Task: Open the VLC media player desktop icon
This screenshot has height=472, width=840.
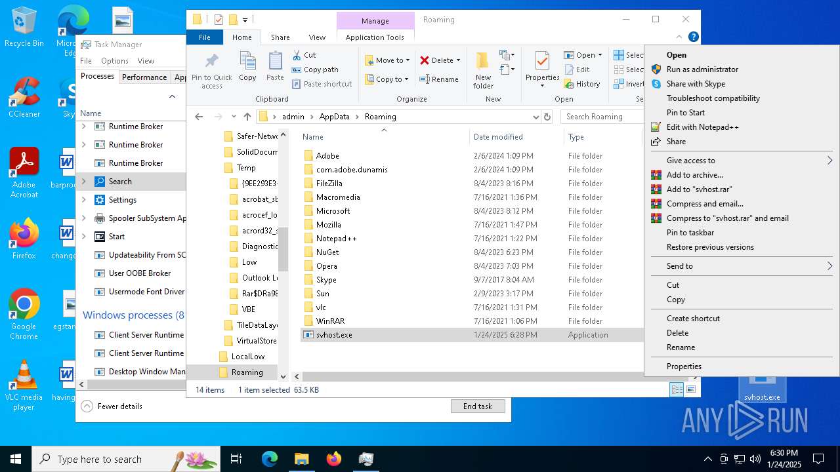Action: pyautogui.click(x=24, y=385)
